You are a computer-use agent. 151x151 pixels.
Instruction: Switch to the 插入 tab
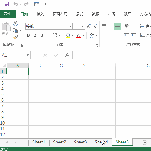40,14
